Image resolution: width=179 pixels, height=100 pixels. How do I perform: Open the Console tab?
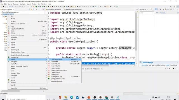tap(97, 69)
